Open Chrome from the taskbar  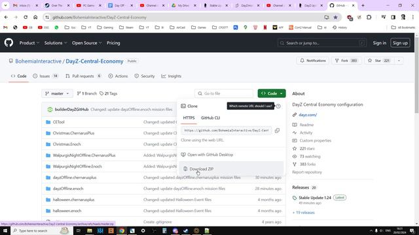[122, 230]
